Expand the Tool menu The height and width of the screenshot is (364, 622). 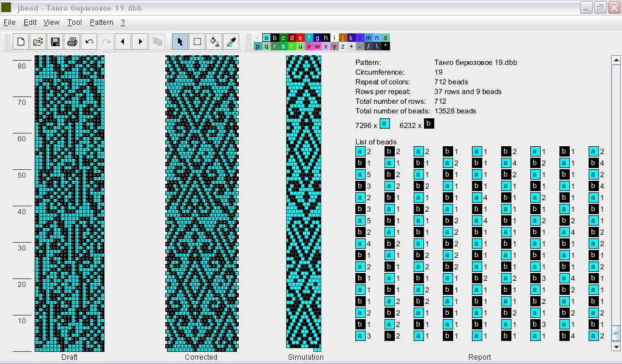point(75,22)
